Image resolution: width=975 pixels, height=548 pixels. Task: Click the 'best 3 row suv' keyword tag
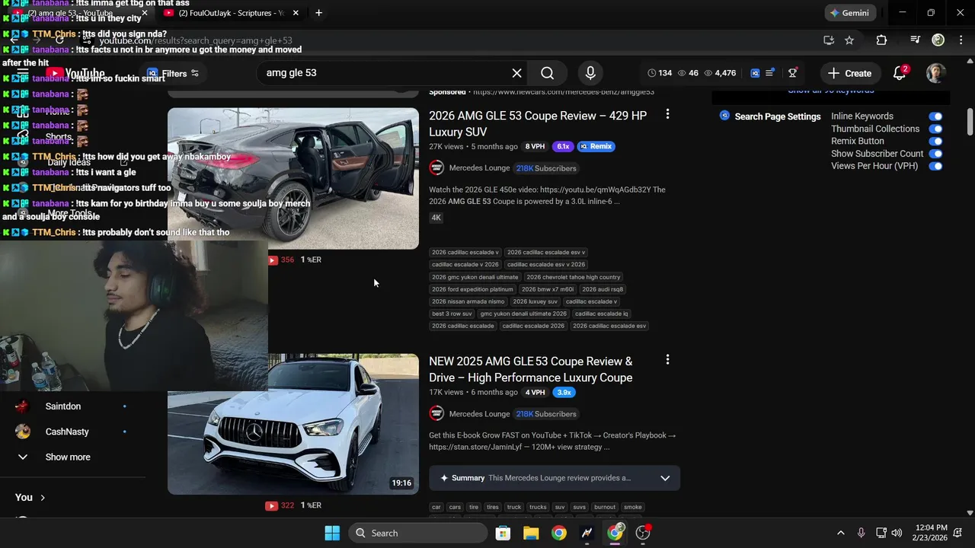coord(452,314)
